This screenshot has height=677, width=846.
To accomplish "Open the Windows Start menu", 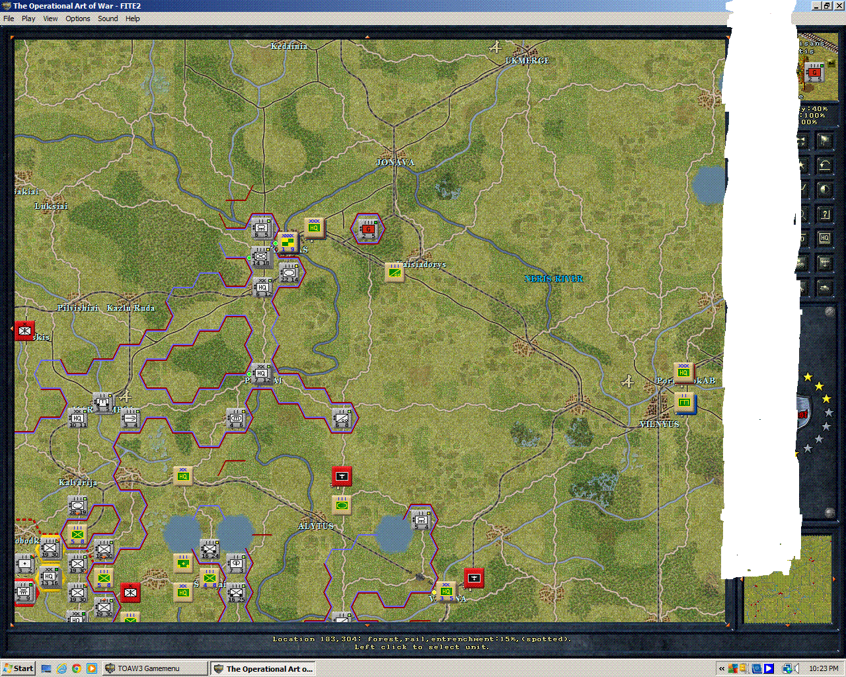I will (x=18, y=668).
